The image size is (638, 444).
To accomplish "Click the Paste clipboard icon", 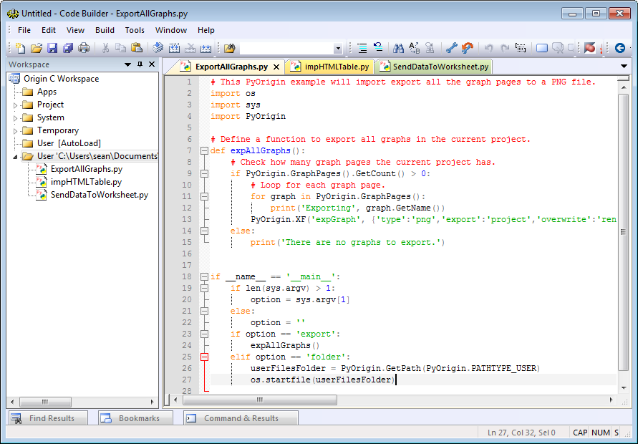I will pyautogui.click(x=136, y=48).
